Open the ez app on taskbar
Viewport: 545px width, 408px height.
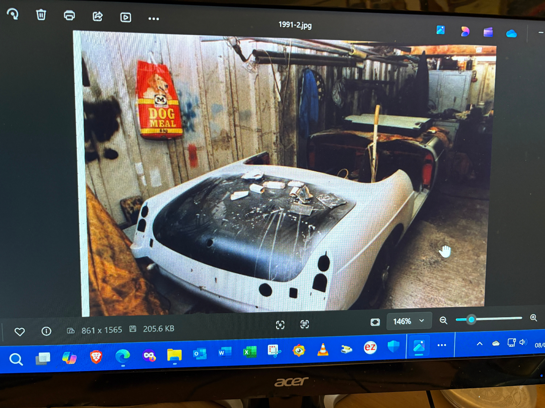[x=370, y=347]
